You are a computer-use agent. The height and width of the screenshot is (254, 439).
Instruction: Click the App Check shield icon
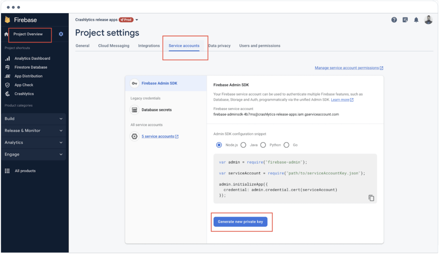pyautogui.click(x=7, y=85)
